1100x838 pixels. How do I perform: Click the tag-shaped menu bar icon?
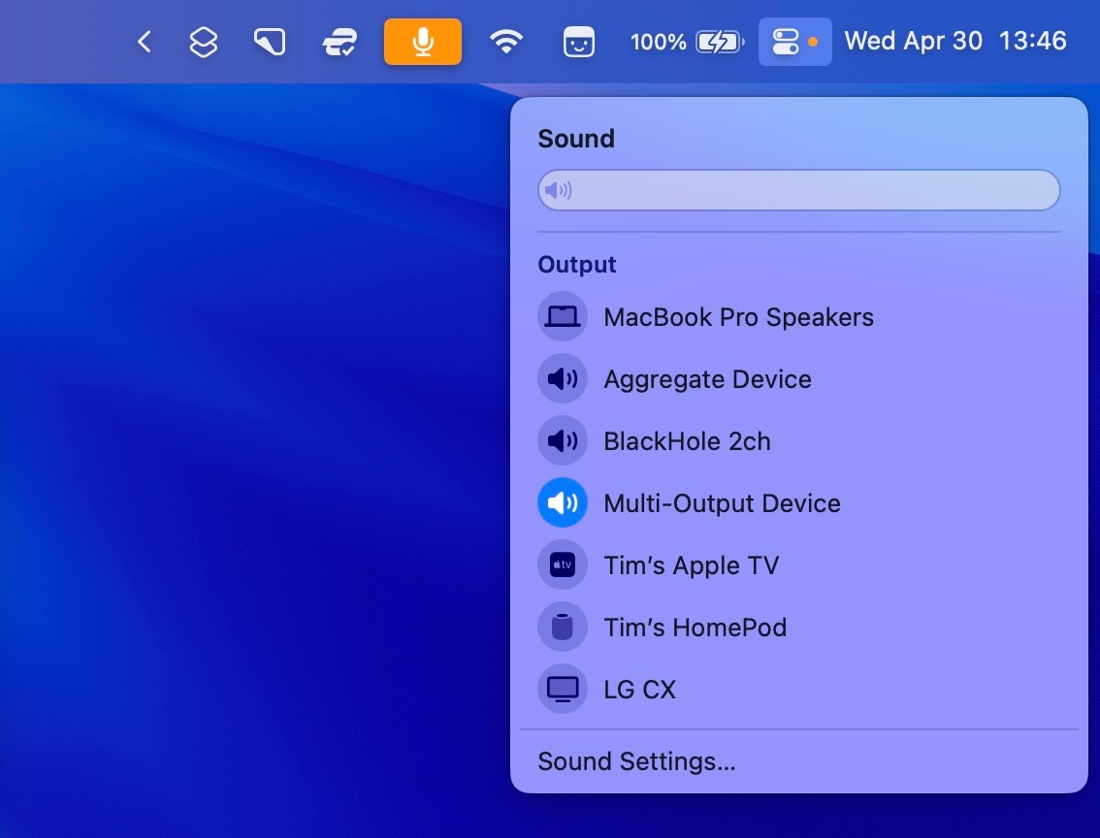tap(270, 42)
